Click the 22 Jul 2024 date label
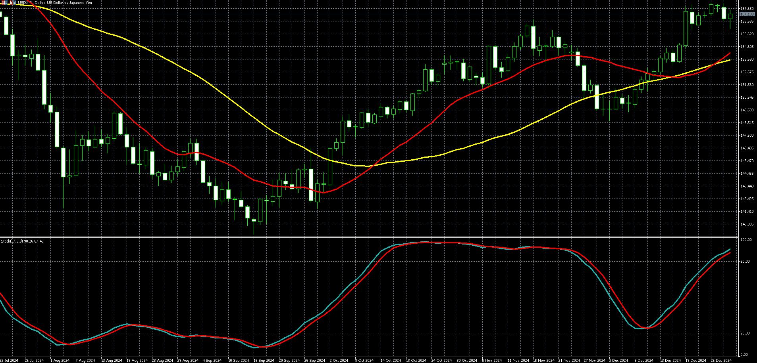The image size is (757, 363). [10, 360]
